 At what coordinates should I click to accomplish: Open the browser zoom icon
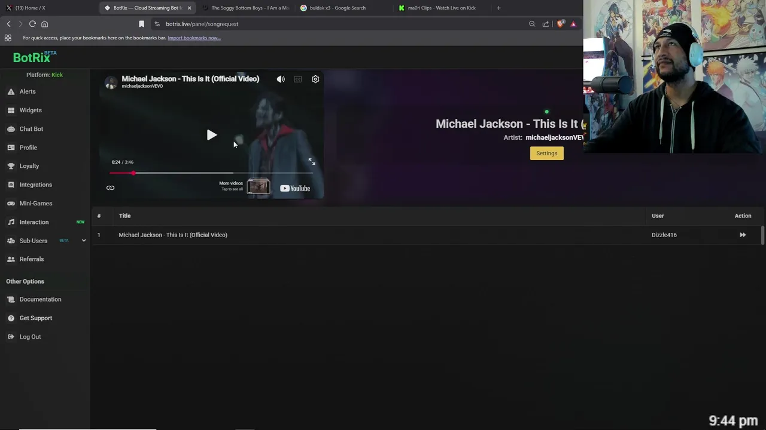point(532,24)
